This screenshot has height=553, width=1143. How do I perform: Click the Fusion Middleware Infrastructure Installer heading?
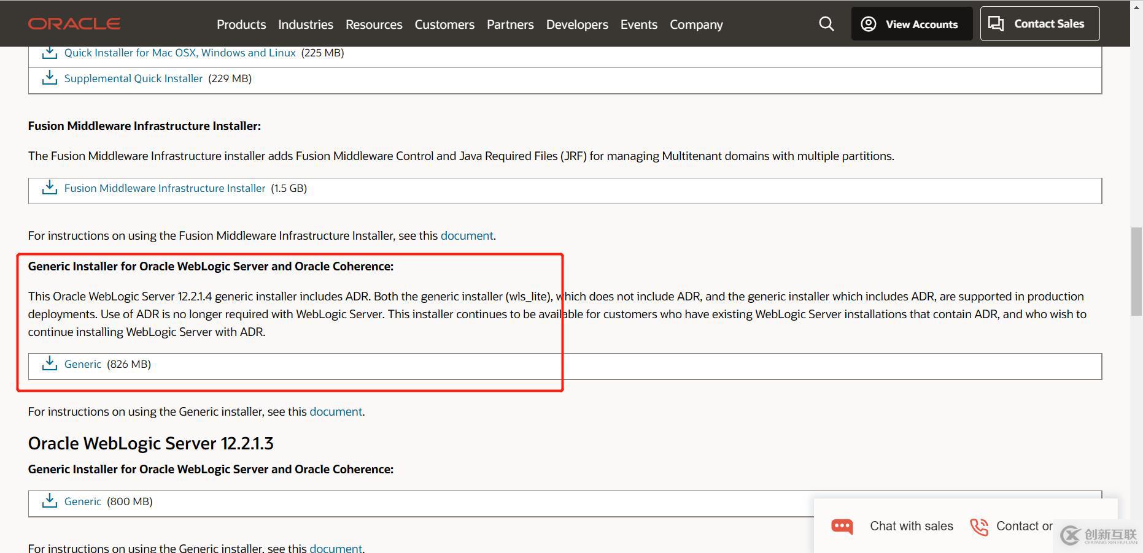coord(144,126)
